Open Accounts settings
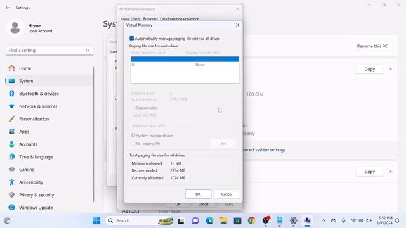The image size is (406, 228). tap(49, 144)
